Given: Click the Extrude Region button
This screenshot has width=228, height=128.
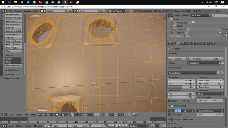Looking at the screenshot, I should pos(14,15).
